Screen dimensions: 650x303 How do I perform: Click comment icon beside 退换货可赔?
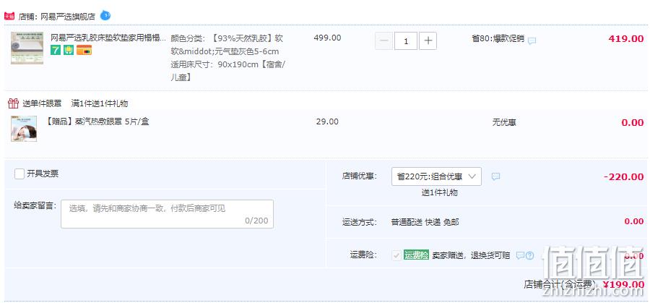(x=520, y=255)
